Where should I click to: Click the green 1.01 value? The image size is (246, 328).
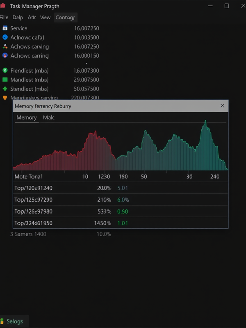pyautogui.click(x=123, y=223)
